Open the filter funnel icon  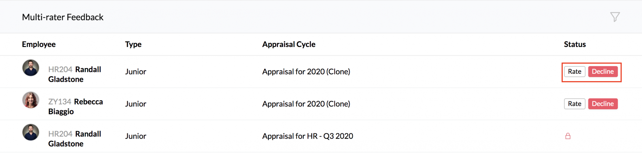tap(615, 17)
